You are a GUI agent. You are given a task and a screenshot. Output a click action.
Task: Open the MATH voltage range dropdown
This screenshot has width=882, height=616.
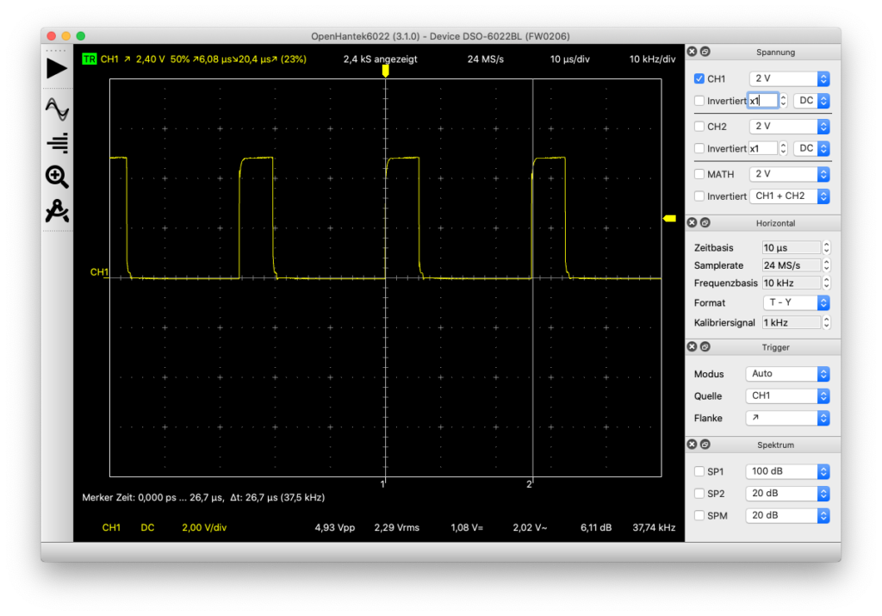point(790,174)
